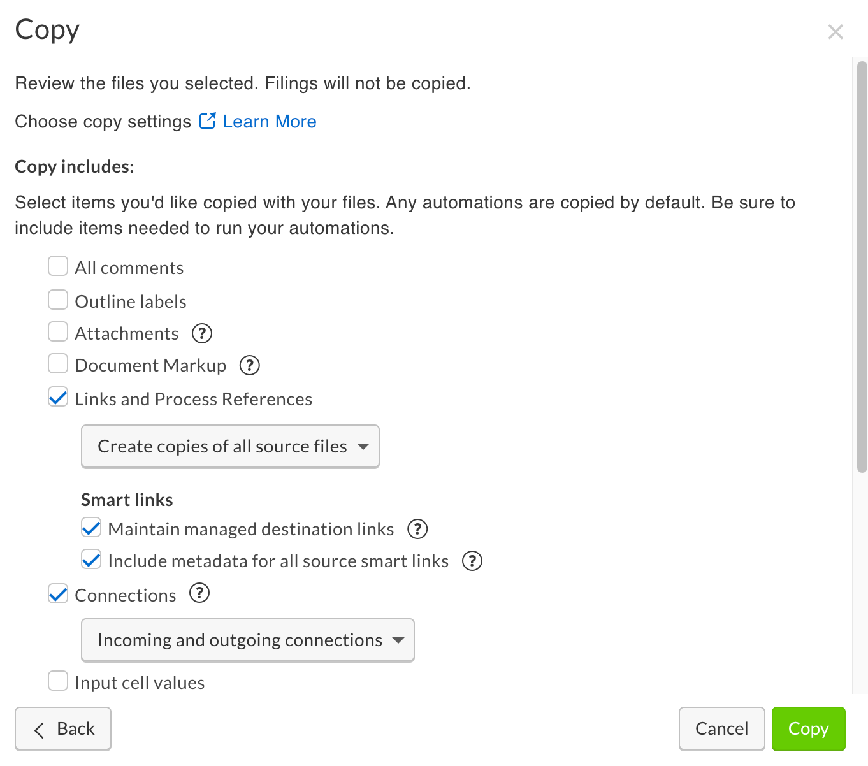Viewport: 868px width, 766px height.
Task: Click the dialog's vertical scrollbar
Action: pos(862,268)
